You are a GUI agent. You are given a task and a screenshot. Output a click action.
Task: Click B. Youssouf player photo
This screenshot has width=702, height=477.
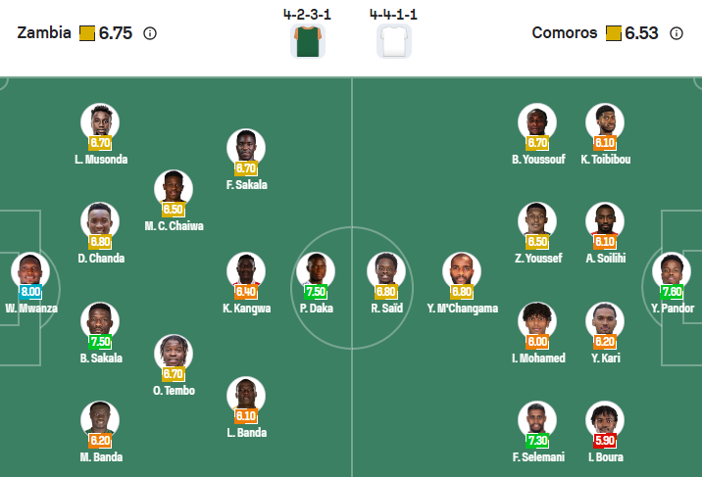point(537,120)
